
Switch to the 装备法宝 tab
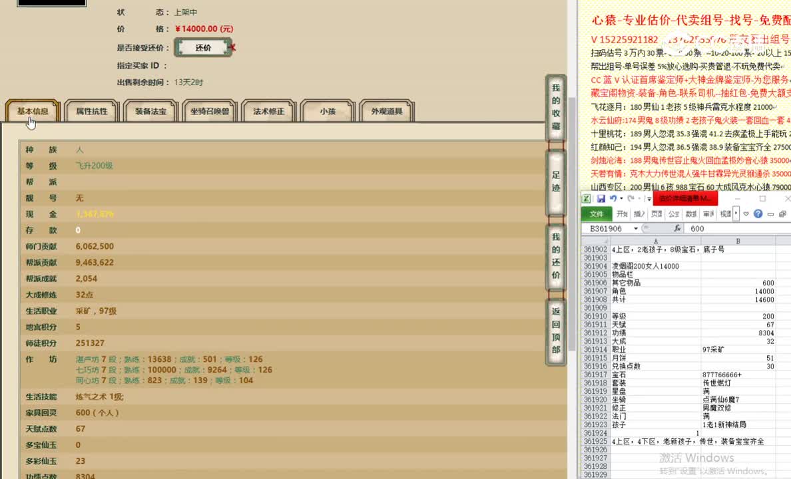(x=150, y=112)
